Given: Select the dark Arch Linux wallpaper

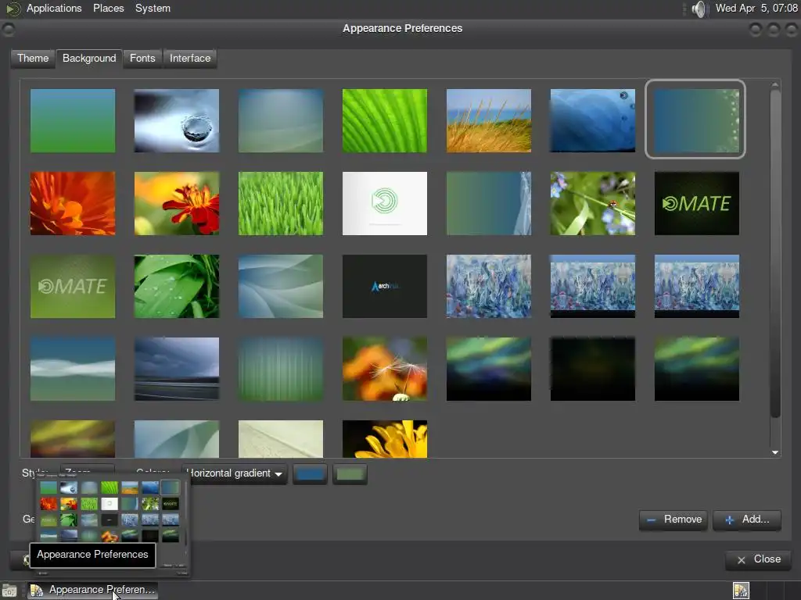Looking at the screenshot, I should click(x=385, y=286).
